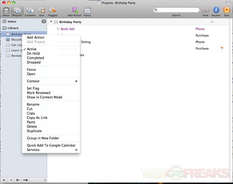
Task: Add a new item with plus button
Action: (x=4, y=180)
